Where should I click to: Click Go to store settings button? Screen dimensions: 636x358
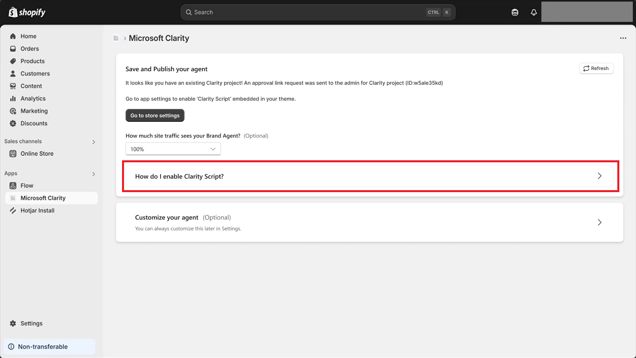click(x=155, y=115)
